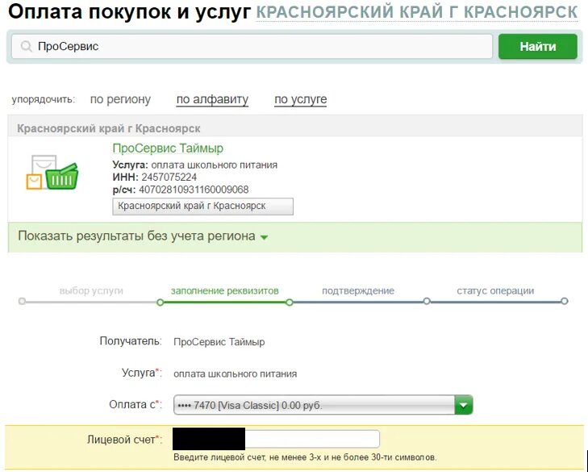Image resolution: width=588 pixels, height=472 pixels.
Task: Click the Услуга: оплата школьного питания text in result
Action: [195, 165]
